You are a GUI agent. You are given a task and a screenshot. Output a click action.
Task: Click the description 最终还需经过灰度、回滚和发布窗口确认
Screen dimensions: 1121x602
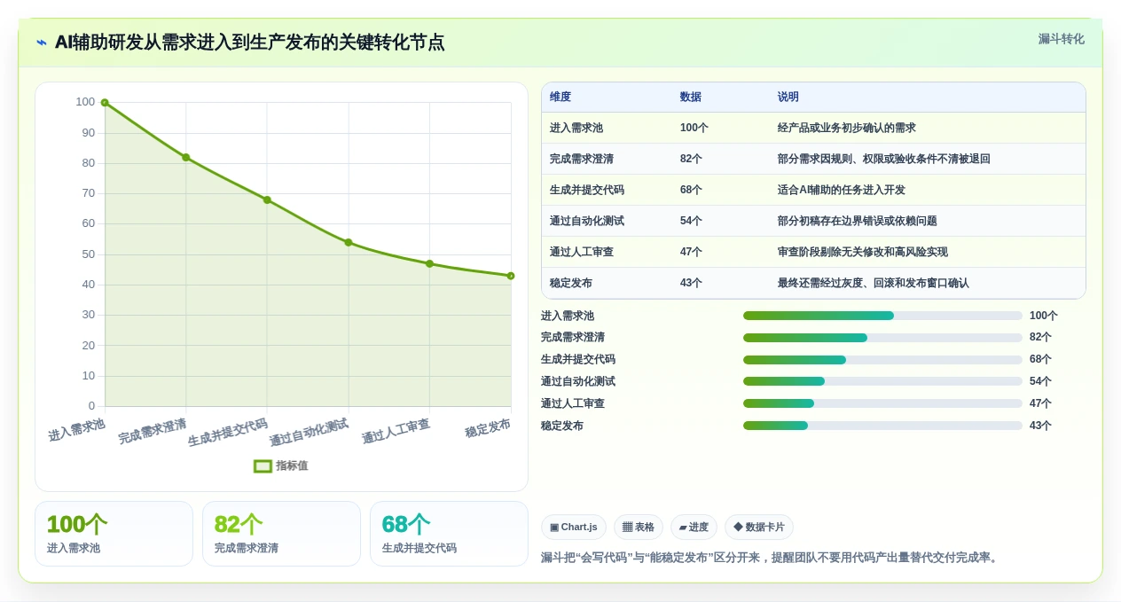click(x=874, y=283)
